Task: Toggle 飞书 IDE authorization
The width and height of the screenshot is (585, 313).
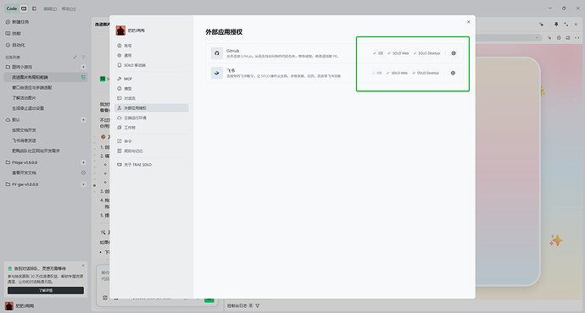Action: pyautogui.click(x=376, y=73)
